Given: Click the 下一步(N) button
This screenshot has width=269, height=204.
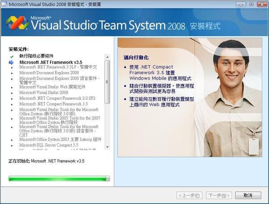Looking at the screenshot, I should pos(219,195).
